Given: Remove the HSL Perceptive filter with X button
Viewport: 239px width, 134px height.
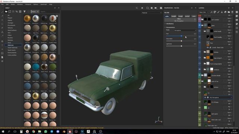Looking at the screenshot, I should point(195,19).
